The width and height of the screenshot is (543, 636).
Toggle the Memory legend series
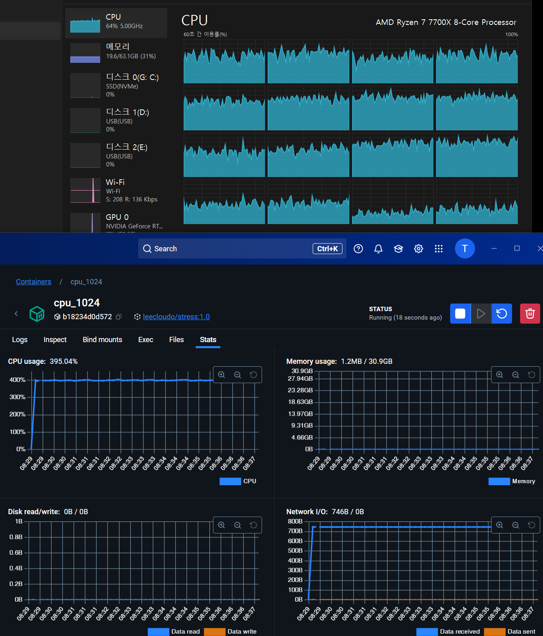[512, 481]
